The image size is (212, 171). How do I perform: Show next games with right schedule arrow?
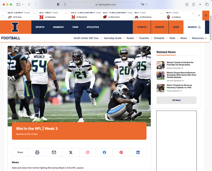pyautogui.click(x=199, y=15)
